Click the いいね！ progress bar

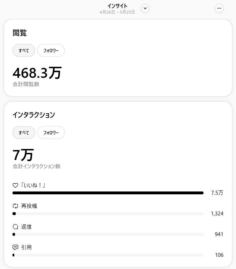[108, 193]
